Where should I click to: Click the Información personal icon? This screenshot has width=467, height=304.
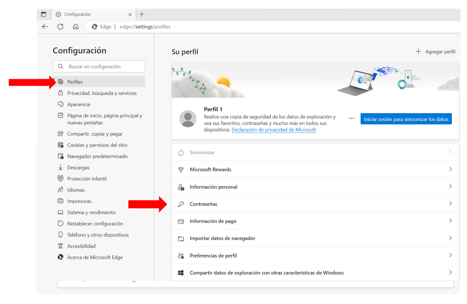pos(181,187)
